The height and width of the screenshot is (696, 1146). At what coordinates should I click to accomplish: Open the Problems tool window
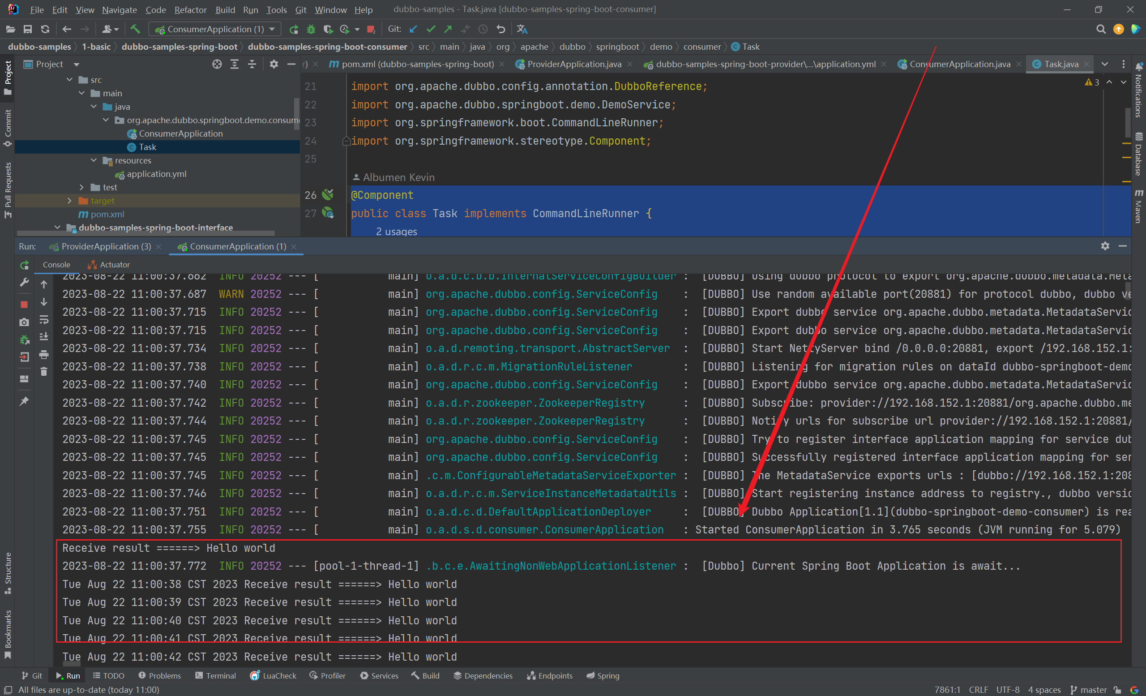click(159, 675)
